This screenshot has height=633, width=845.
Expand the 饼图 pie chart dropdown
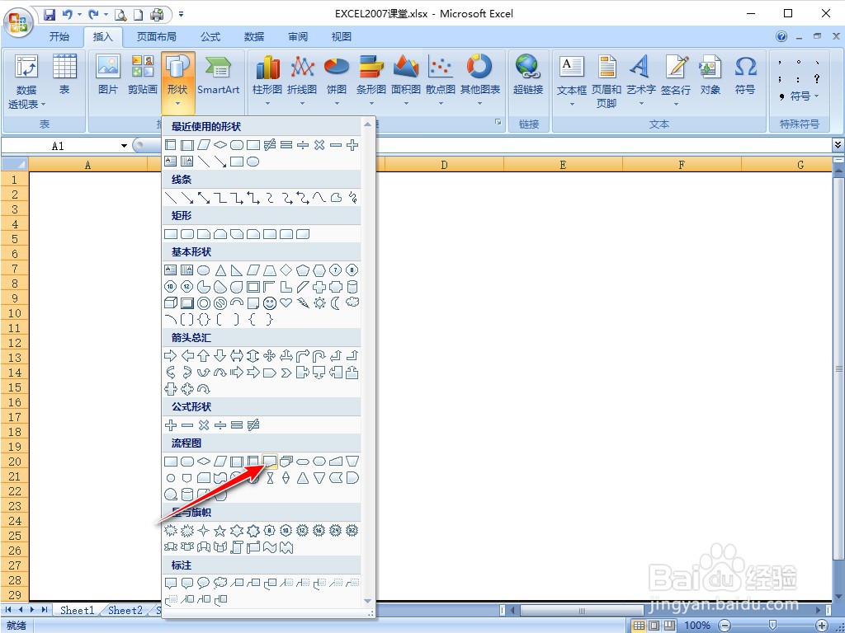(337, 102)
